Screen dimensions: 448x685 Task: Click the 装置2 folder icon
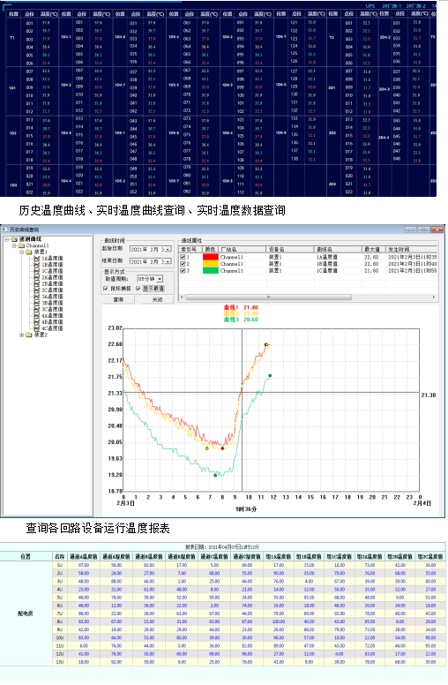tap(29, 335)
